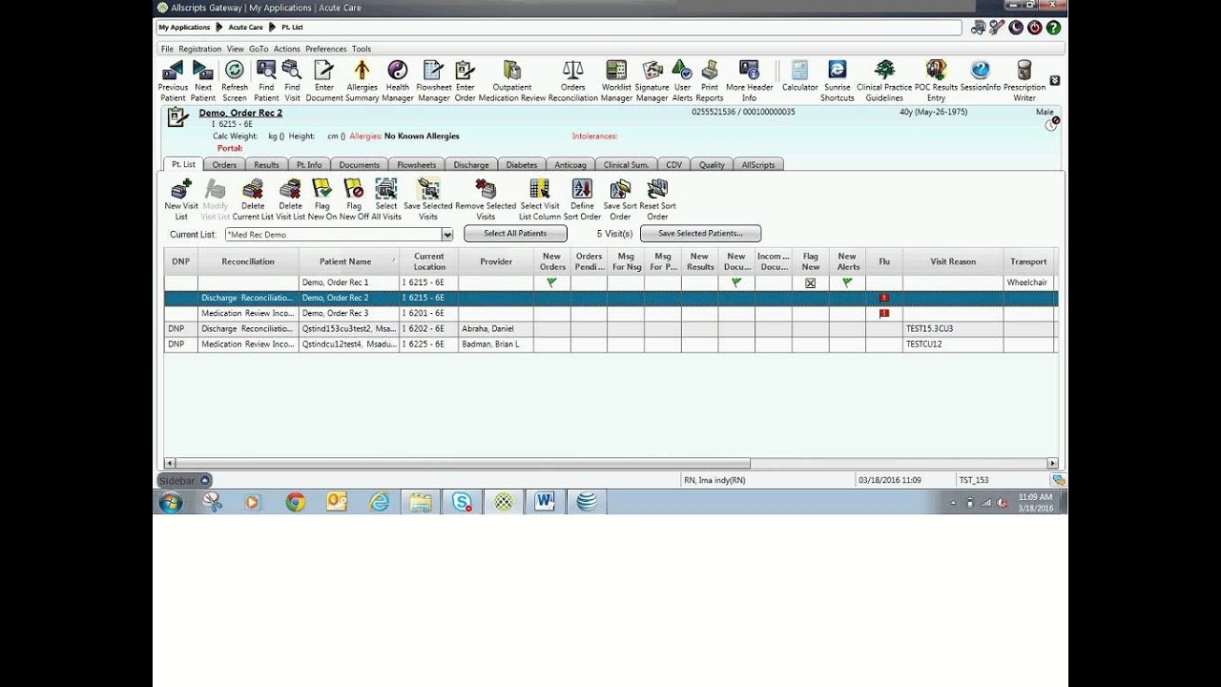Click Select All Patients button
Viewport: 1221px width, 687px height.
coord(515,234)
